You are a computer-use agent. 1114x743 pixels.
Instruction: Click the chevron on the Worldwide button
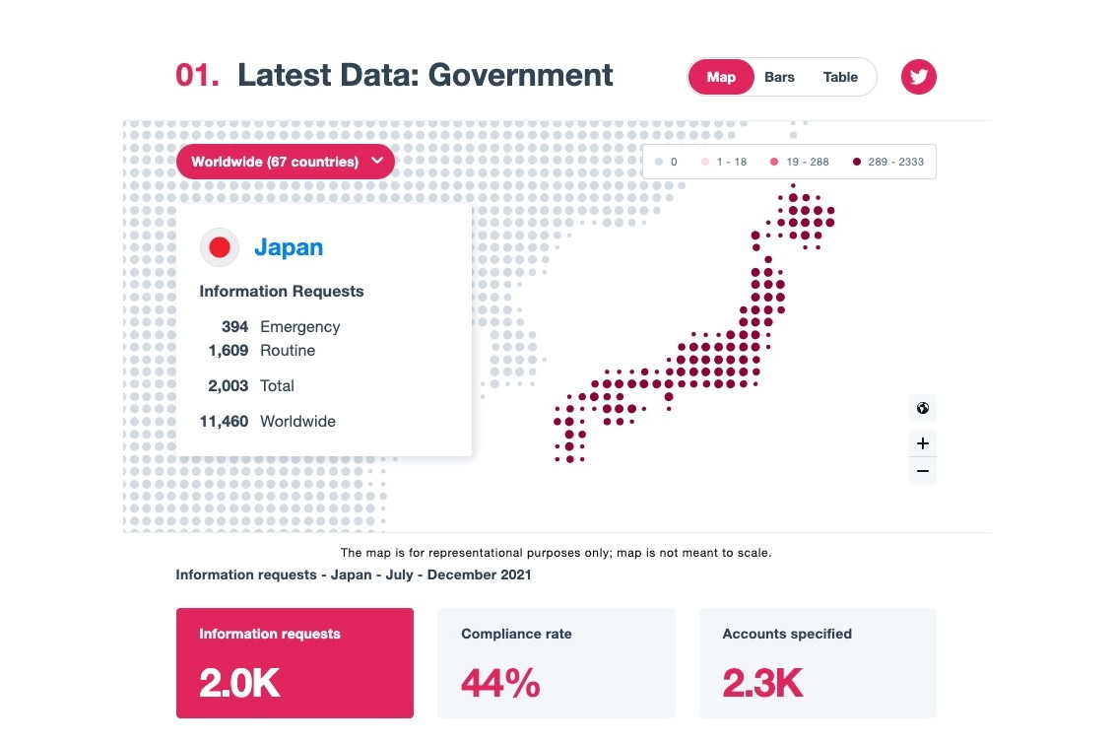click(376, 161)
